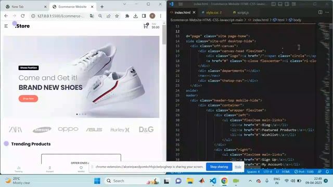Open File Explorer from taskbar
The width and height of the screenshot is (333, 187).
click(190, 181)
